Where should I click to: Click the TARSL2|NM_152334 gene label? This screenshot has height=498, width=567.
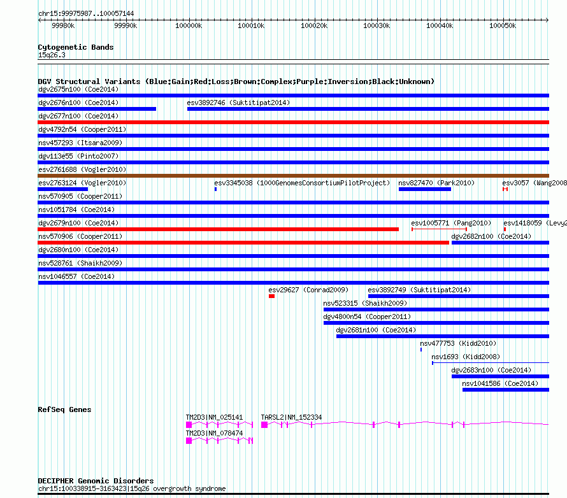(x=291, y=417)
